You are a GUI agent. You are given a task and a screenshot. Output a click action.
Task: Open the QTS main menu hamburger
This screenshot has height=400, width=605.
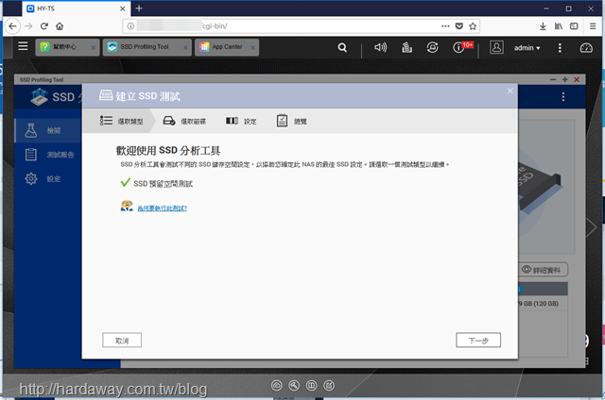23,46
